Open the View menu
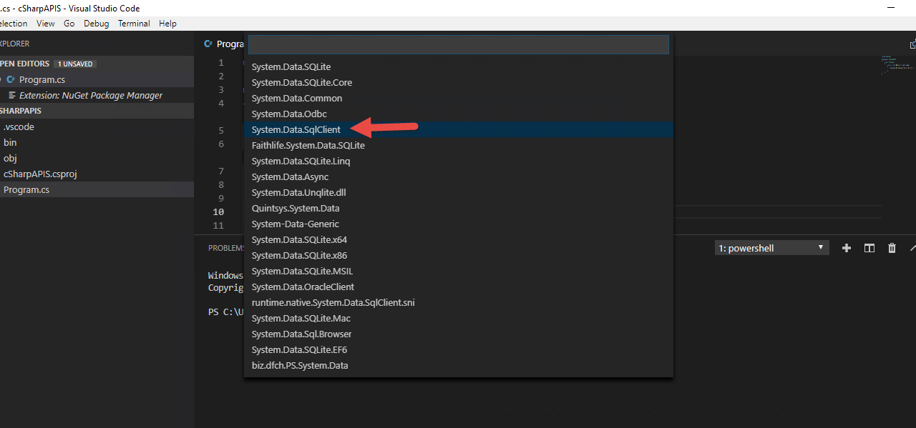 pos(46,24)
